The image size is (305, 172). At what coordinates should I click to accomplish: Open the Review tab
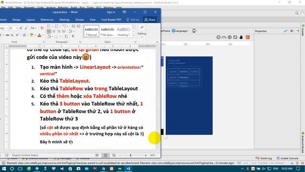click(x=80, y=20)
